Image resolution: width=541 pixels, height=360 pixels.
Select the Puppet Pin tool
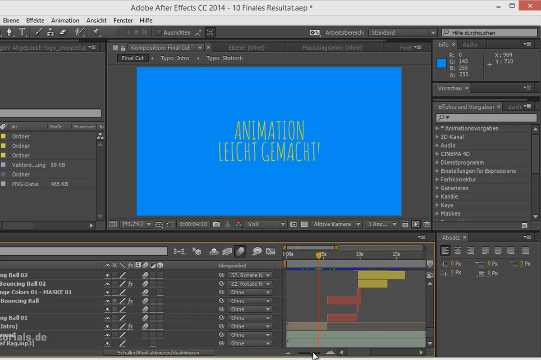(x=95, y=32)
